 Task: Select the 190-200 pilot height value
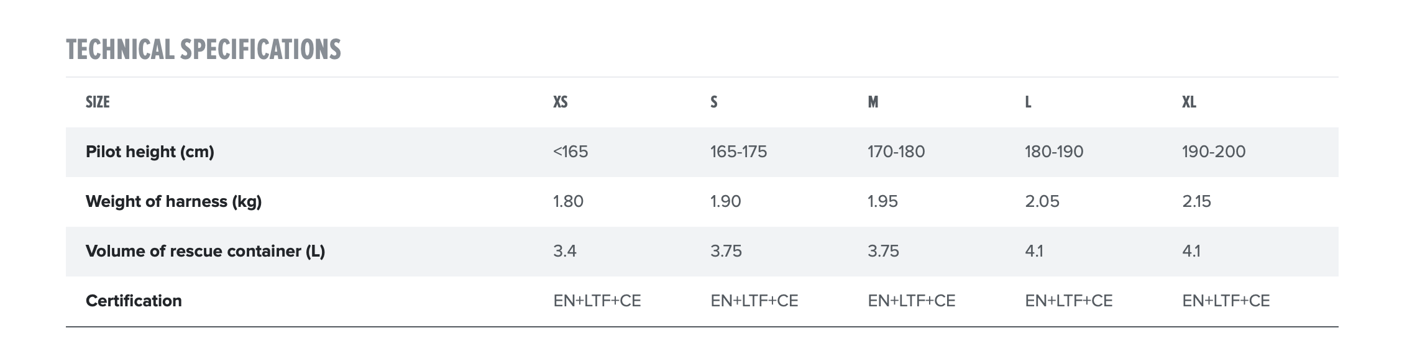1213,152
